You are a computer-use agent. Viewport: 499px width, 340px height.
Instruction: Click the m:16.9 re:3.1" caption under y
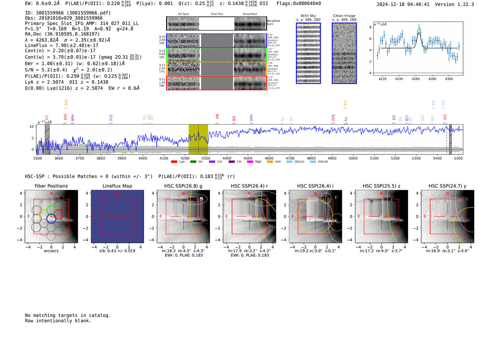[x=448, y=251]
